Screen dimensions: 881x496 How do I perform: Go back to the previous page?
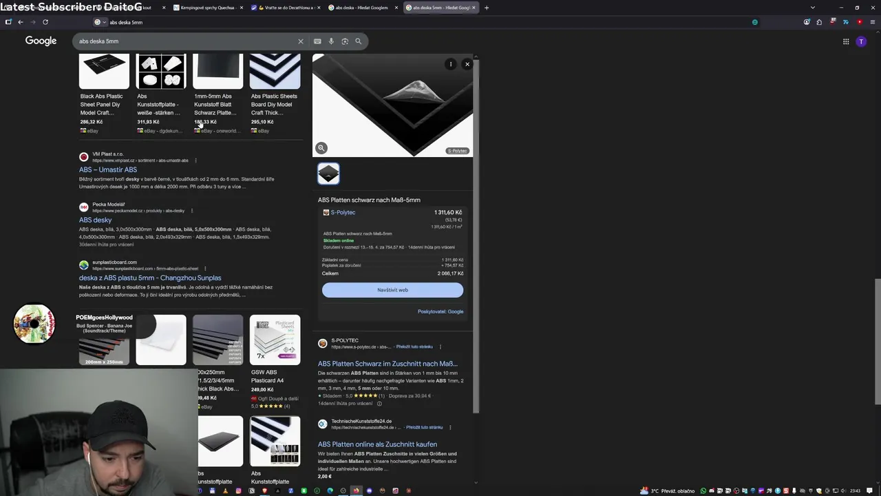pyautogui.click(x=21, y=22)
